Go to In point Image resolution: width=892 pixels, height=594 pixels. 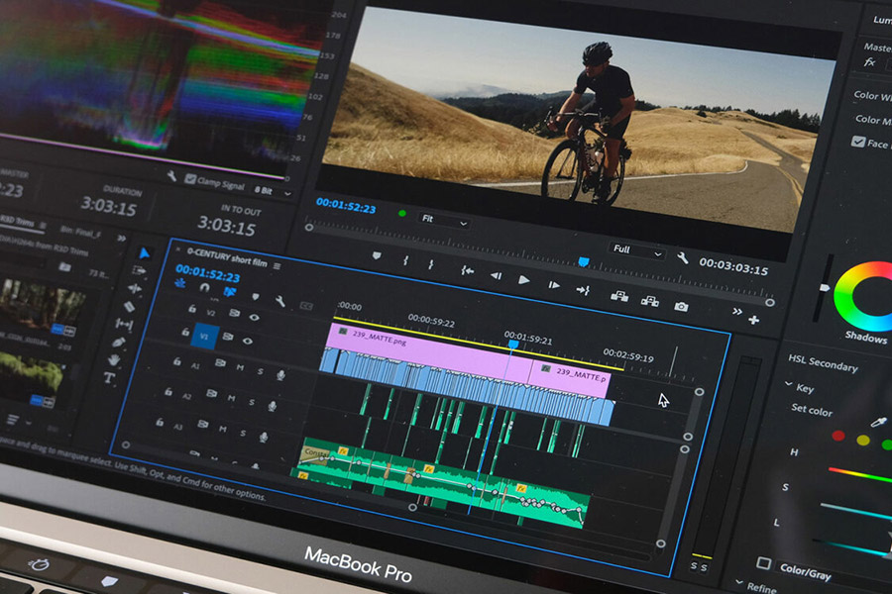click(467, 270)
